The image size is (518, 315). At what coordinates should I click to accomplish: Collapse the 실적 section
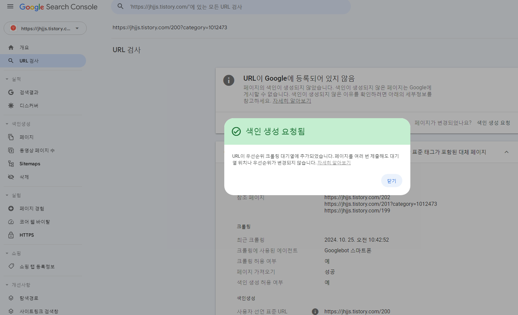point(7,79)
